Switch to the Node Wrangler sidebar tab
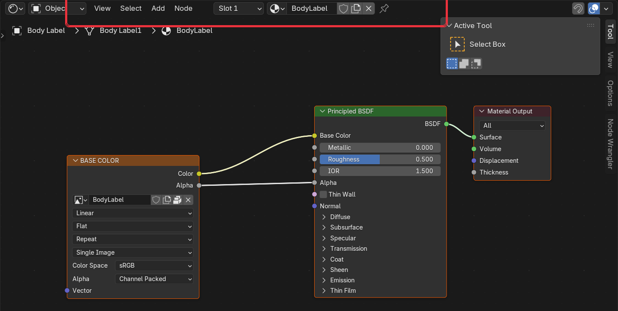 click(610, 144)
